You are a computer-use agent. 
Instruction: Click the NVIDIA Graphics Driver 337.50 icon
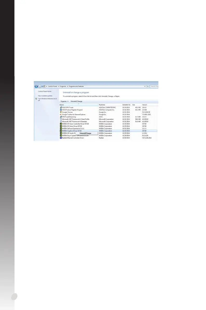click(61, 131)
